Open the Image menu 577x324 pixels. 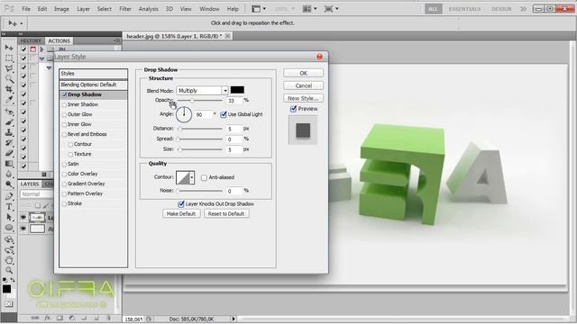61,9
